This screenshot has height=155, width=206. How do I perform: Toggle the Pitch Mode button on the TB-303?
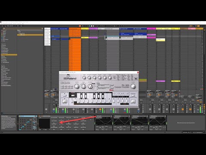(73, 95)
